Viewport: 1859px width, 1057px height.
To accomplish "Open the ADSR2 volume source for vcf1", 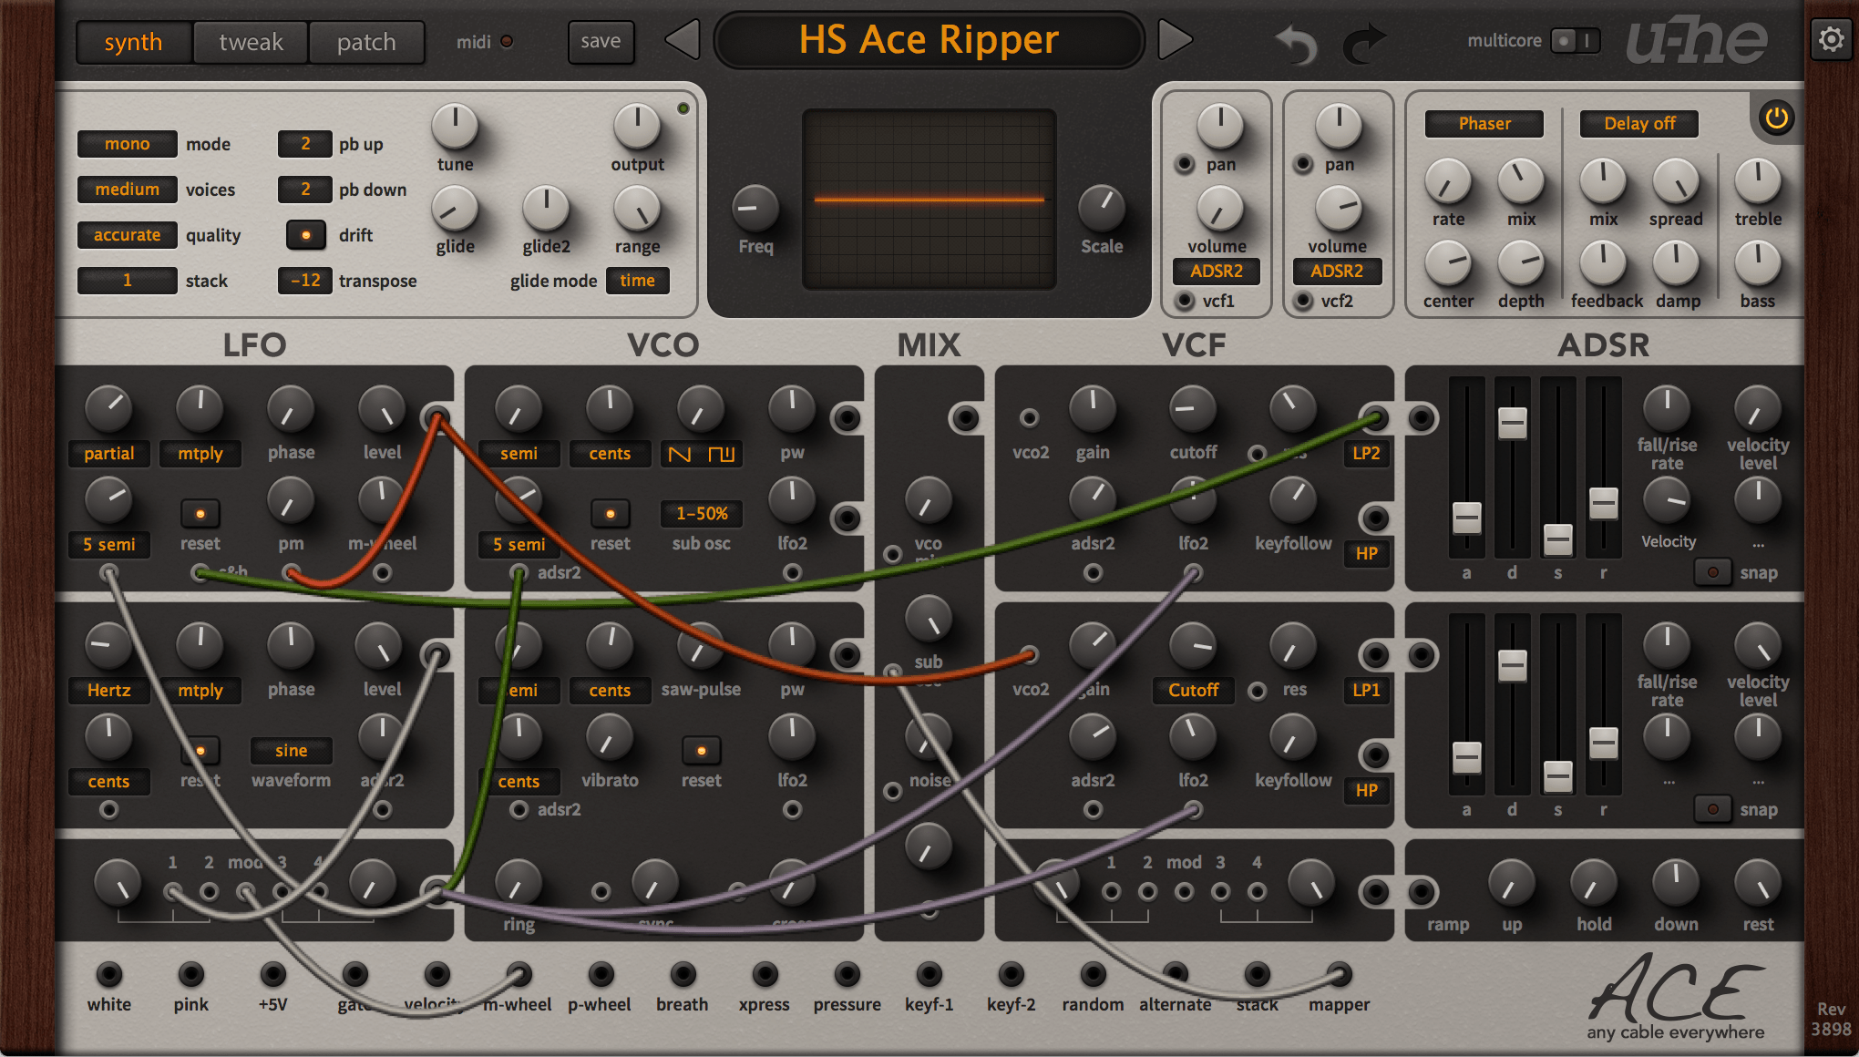I will point(1217,271).
